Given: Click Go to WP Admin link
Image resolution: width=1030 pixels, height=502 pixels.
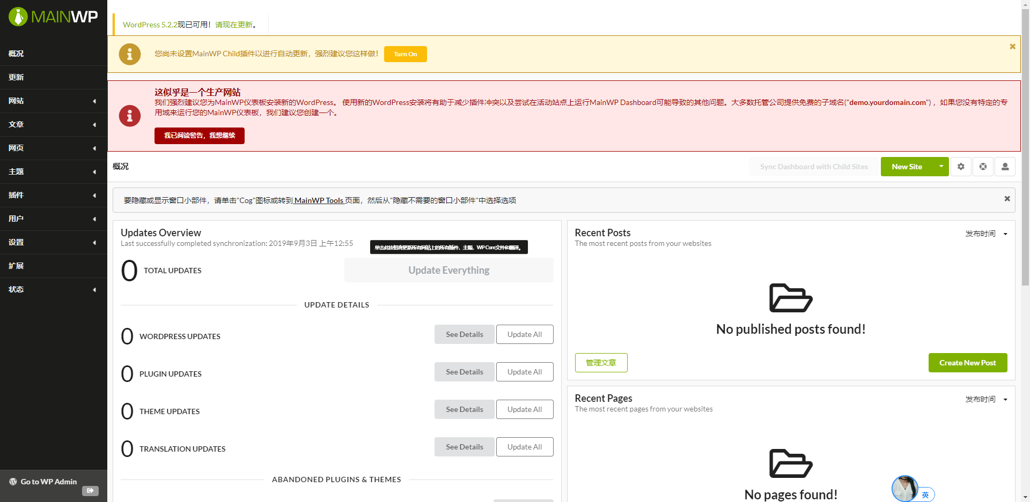Looking at the screenshot, I should [49, 482].
